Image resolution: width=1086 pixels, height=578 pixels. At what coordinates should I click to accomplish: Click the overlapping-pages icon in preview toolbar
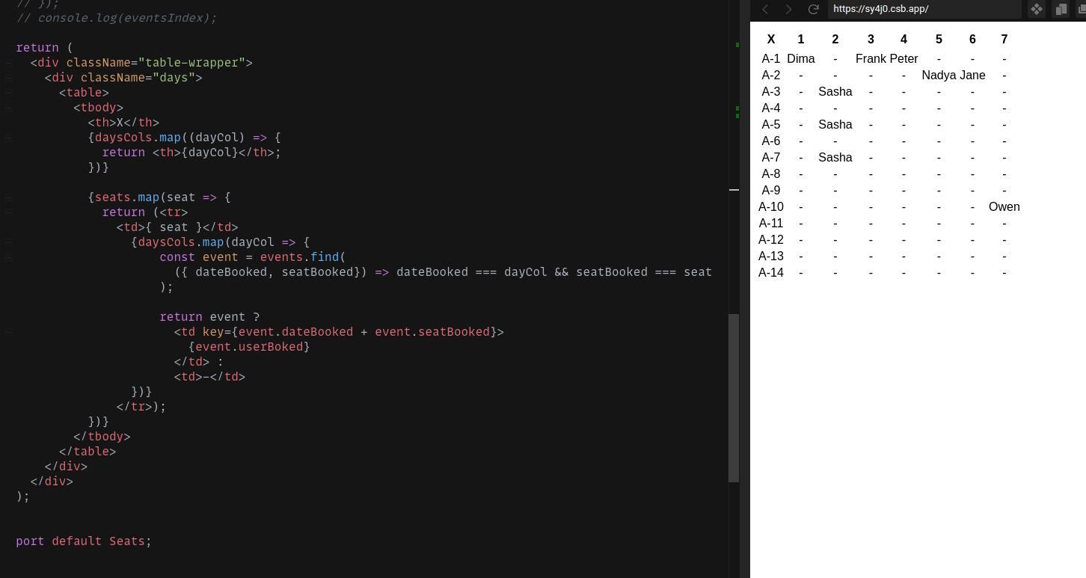point(1061,9)
